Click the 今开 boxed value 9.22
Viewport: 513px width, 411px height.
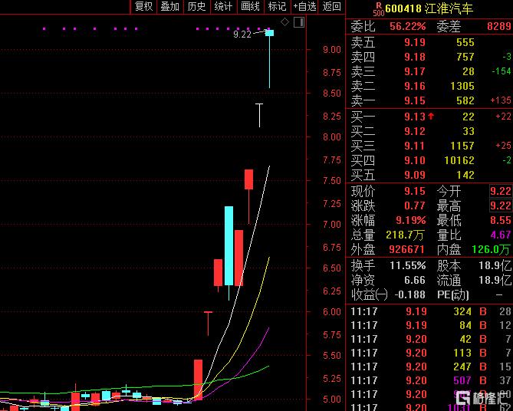coord(500,191)
